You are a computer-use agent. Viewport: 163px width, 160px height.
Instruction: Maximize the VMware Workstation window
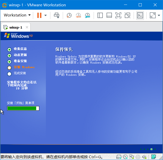pyautogui.click(x=140, y=5)
